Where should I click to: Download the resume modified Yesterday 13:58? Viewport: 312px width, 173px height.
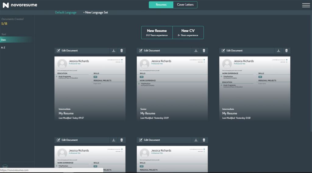point(278,51)
